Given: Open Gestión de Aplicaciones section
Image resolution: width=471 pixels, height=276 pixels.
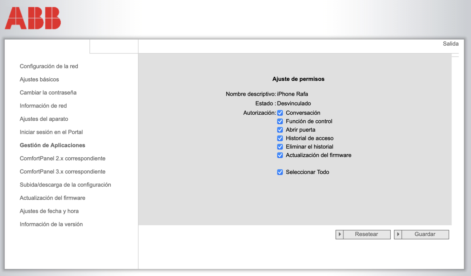Looking at the screenshot, I should pyautogui.click(x=52, y=145).
